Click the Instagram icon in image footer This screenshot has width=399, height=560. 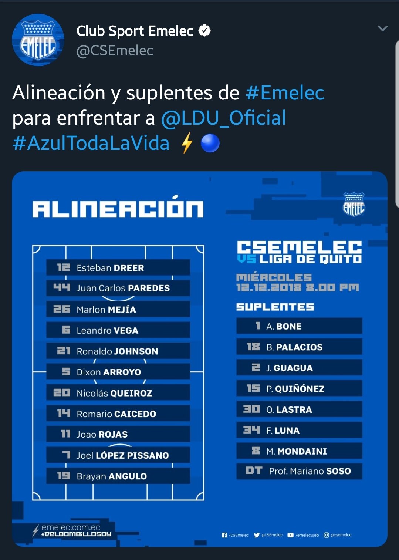[x=327, y=535]
